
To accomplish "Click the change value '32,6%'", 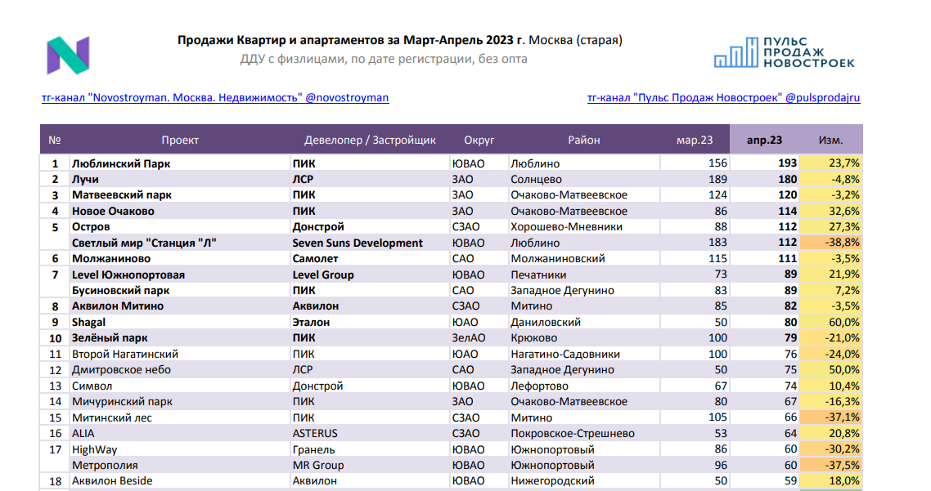I will pyautogui.click(x=843, y=211).
